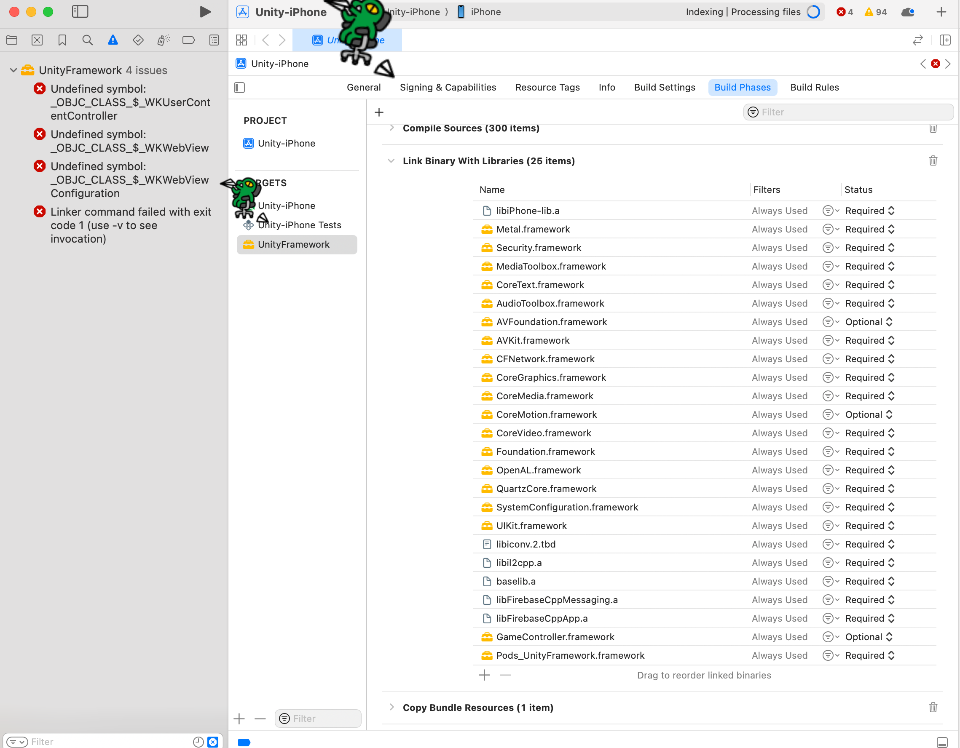The image size is (960, 748).
Task: Open the Bookmark navigator icon
Action: (62, 40)
